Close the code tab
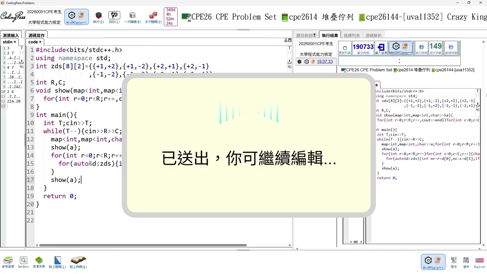Viewport: 487px width, 274px height. coord(40,42)
